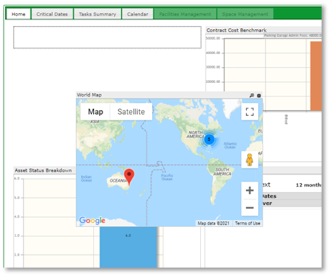Click the NORTH AMERICA map label
330x276 pixels.
click(196, 134)
